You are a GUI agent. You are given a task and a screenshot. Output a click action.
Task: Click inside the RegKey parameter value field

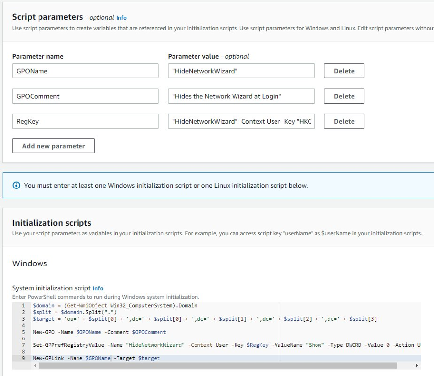coord(241,121)
